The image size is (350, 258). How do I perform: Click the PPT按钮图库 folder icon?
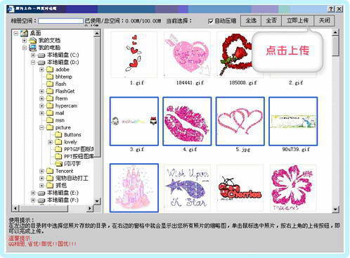point(58,156)
